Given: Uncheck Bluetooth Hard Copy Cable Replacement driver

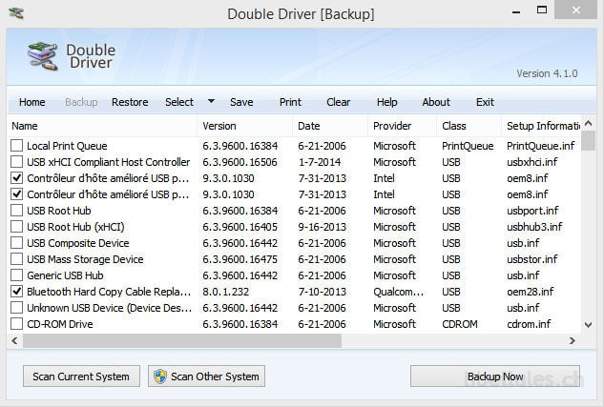Looking at the screenshot, I should [x=16, y=292].
